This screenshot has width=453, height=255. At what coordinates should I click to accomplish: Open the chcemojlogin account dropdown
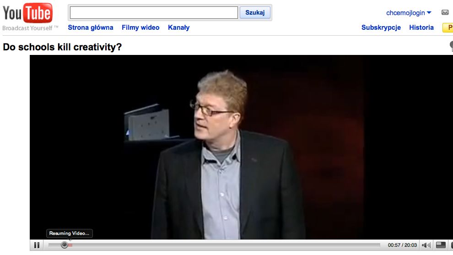tap(409, 13)
